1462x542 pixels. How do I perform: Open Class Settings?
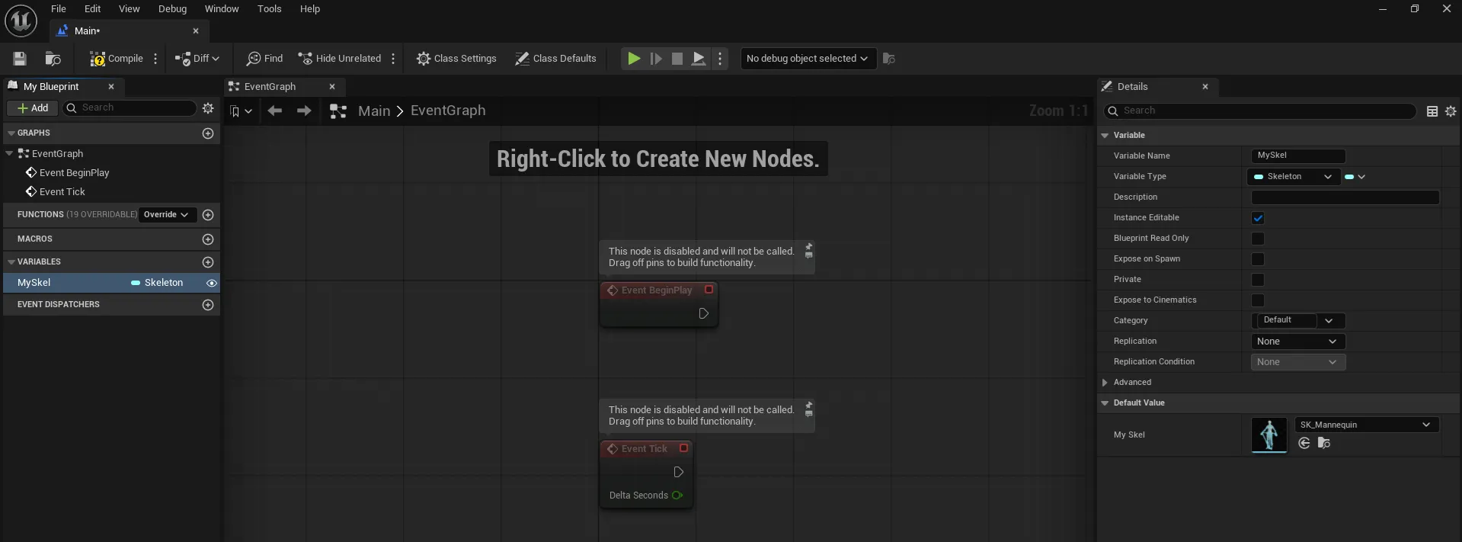[x=456, y=59]
